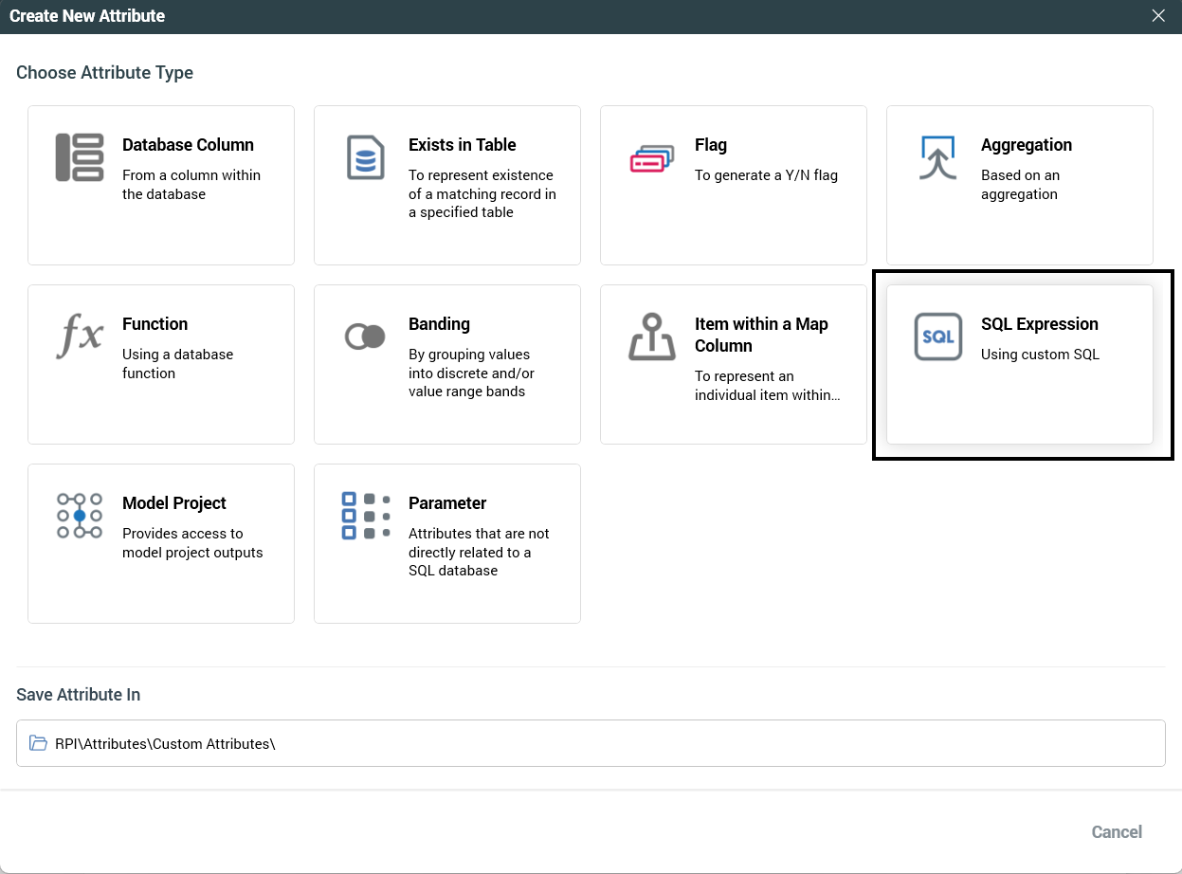Select the Exists in Table document icon
This screenshot has width=1182, height=874.
pos(366,157)
